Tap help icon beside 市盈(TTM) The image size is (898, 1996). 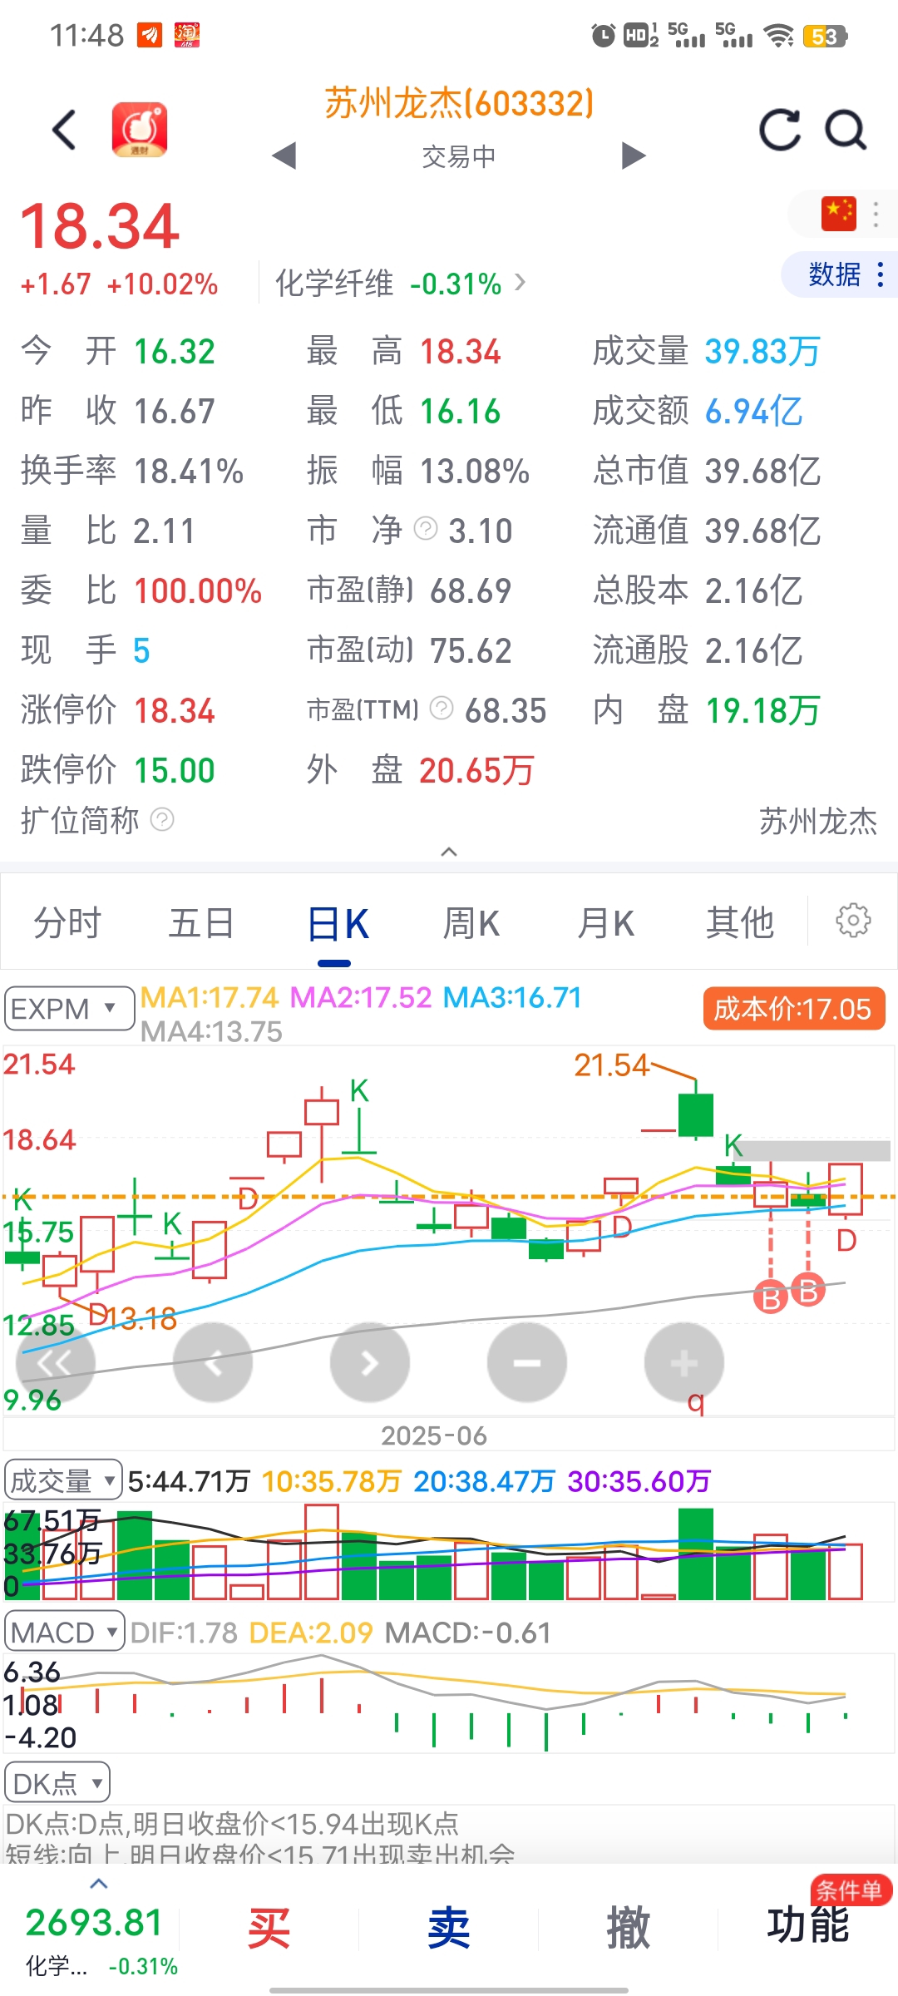pyautogui.click(x=442, y=709)
